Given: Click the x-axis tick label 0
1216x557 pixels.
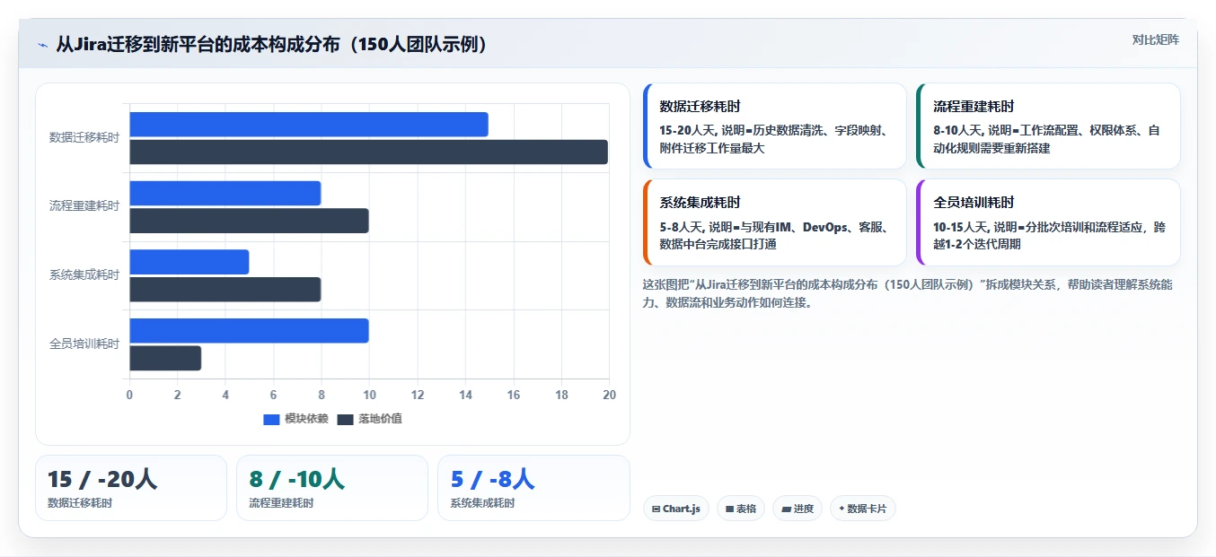Looking at the screenshot, I should [129, 395].
